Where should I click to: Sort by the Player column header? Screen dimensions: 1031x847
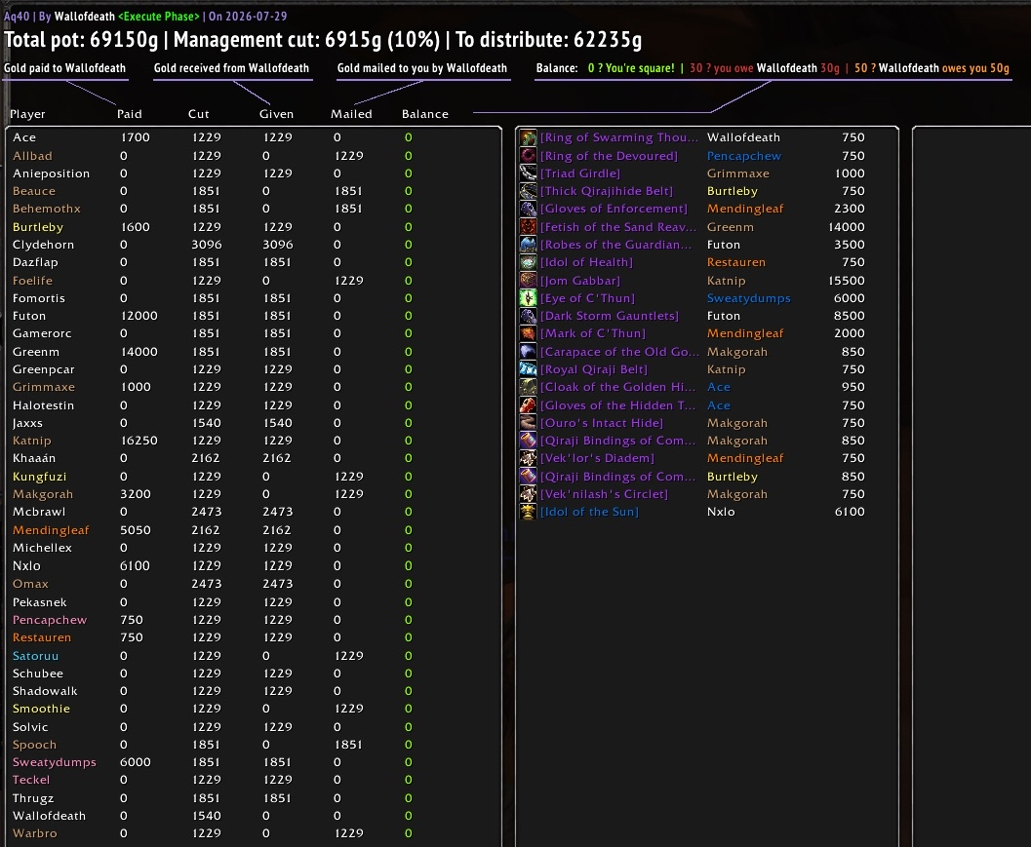tap(27, 114)
